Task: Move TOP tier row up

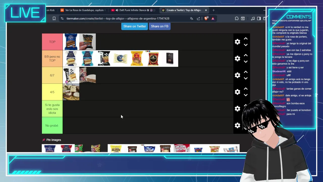Action: 246,39
